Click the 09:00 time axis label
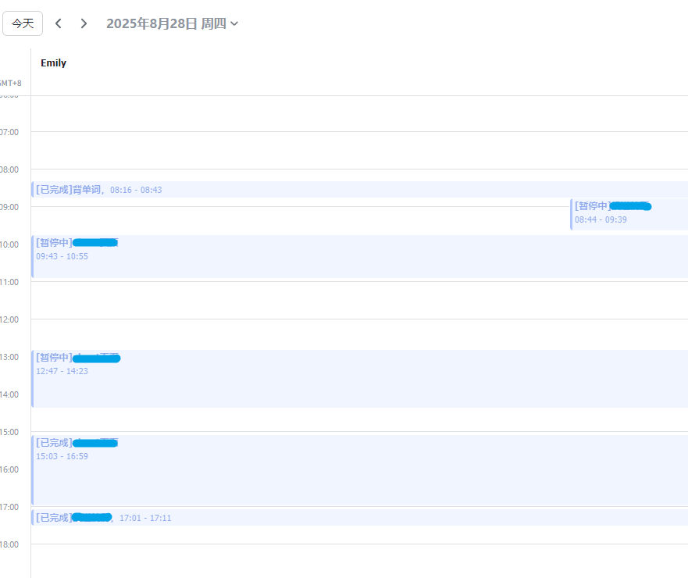Screen dimensions: 688x578 coord(9,207)
